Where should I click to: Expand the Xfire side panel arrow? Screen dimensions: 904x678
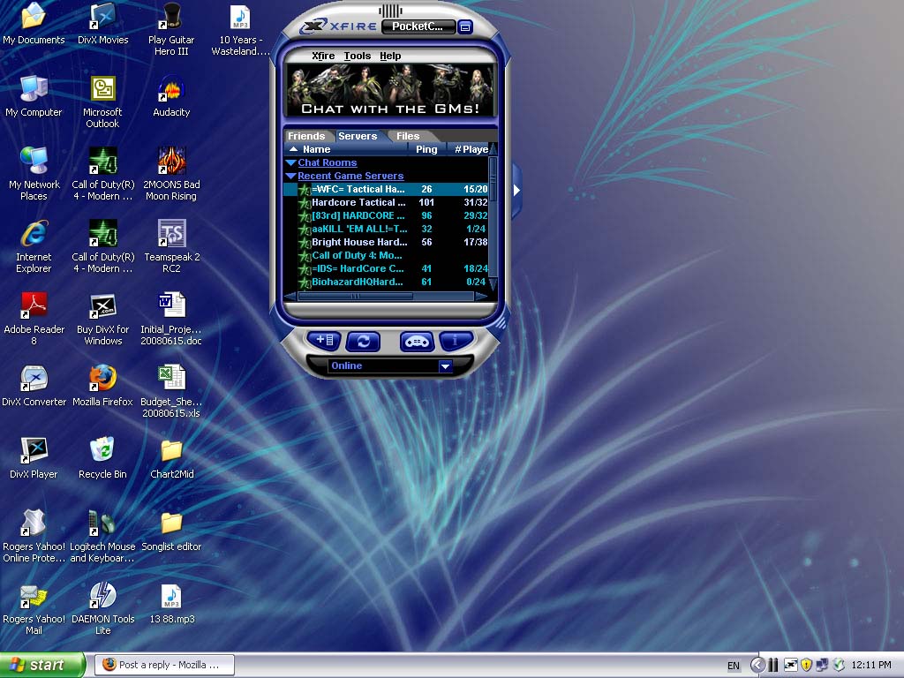pos(516,190)
